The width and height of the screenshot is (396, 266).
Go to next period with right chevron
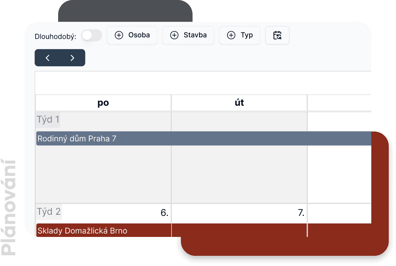tap(72, 58)
